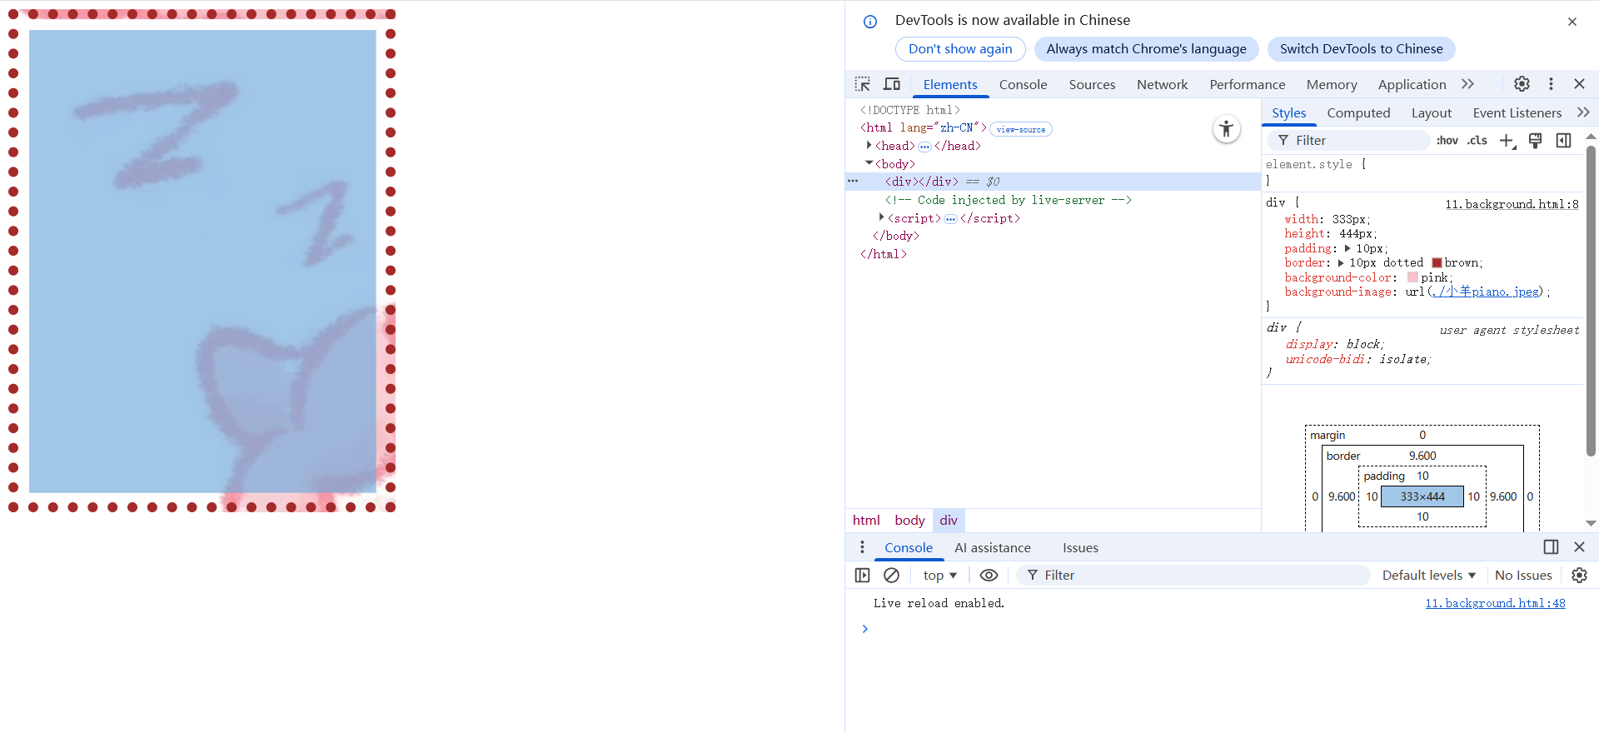The image size is (1599, 733).
Task: Open 11.background.html:48 console source link
Action: 1495,603
